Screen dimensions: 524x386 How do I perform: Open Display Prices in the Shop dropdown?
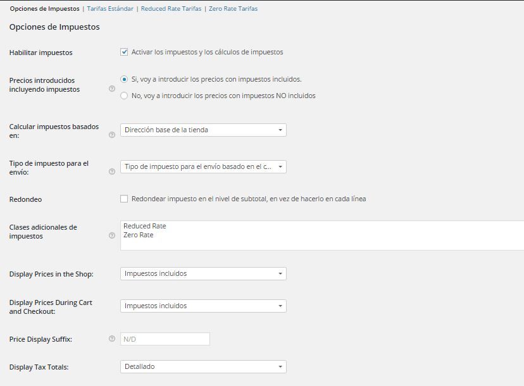tap(203, 274)
